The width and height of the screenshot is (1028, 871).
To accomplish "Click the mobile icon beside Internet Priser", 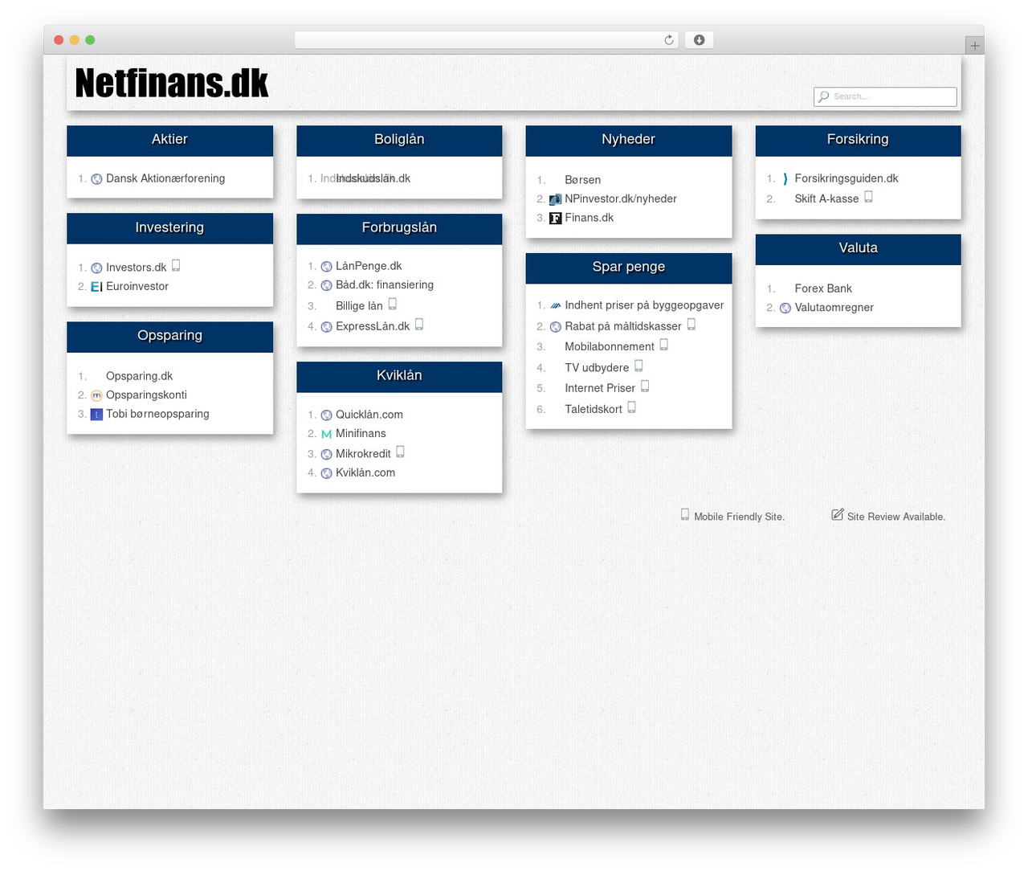I will pyautogui.click(x=645, y=386).
